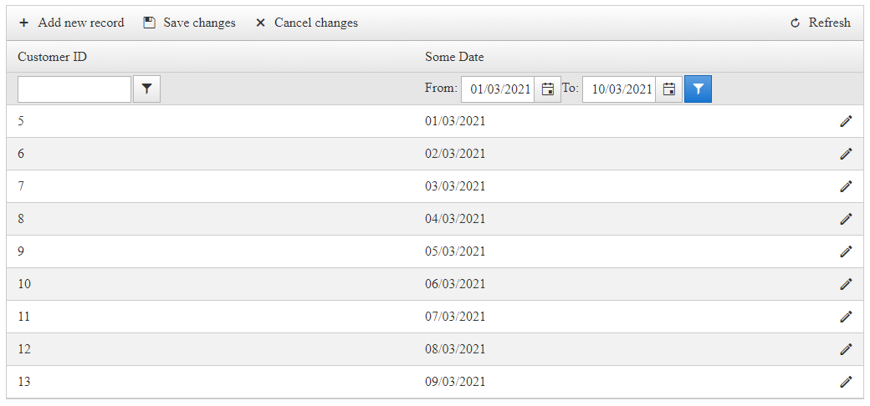Image resolution: width=870 pixels, height=406 pixels.
Task: Click pencil icon for customer 7
Action: point(846,186)
